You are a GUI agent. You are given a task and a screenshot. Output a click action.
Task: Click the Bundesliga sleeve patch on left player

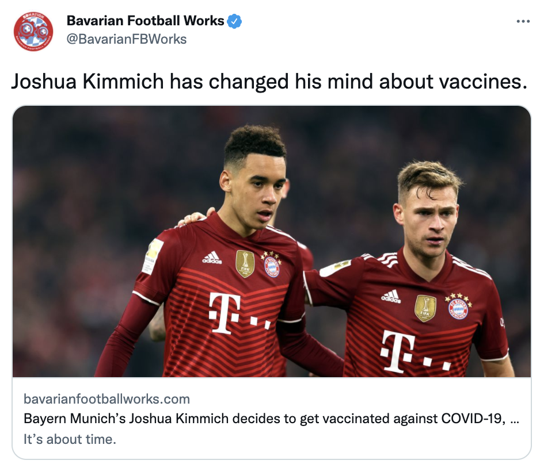pos(153,255)
